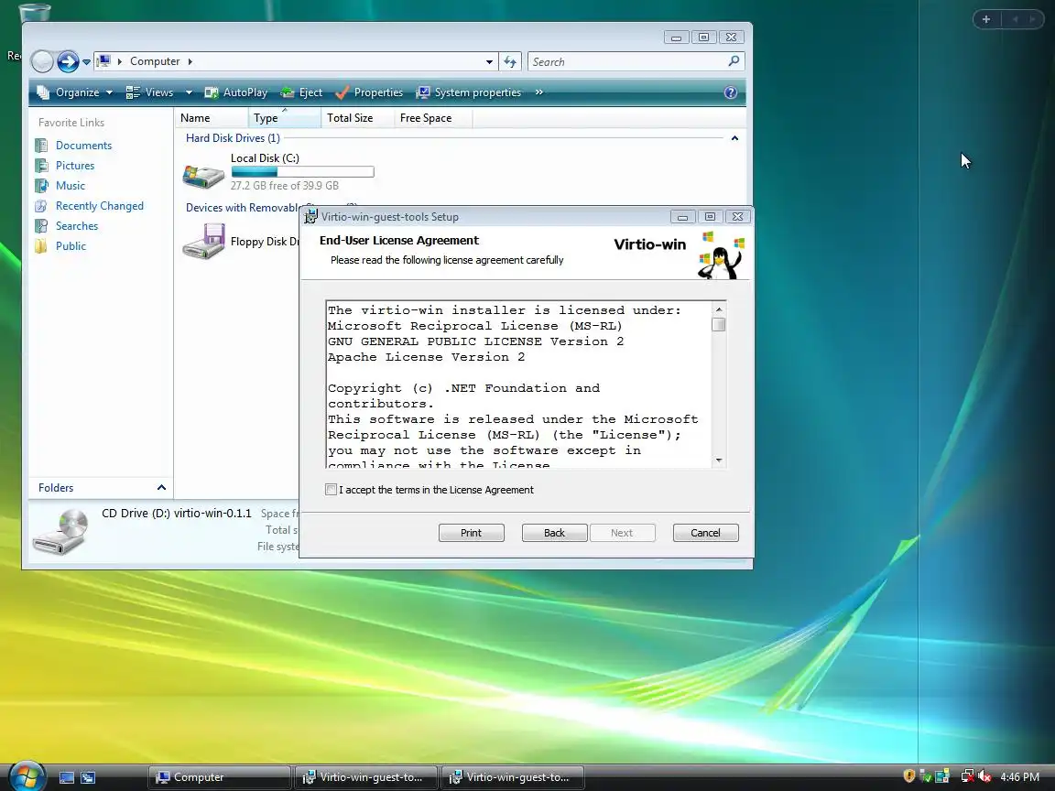Sort by the Free Space column
The image size is (1055, 791).
point(432,118)
